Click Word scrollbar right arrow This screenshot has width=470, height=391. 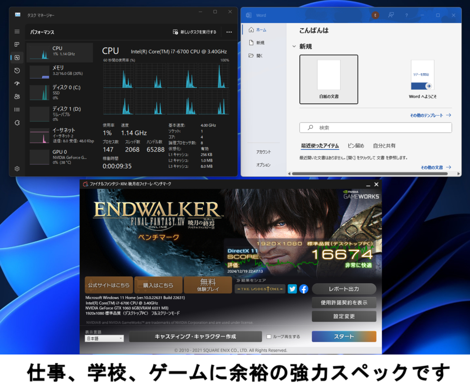[458, 174]
